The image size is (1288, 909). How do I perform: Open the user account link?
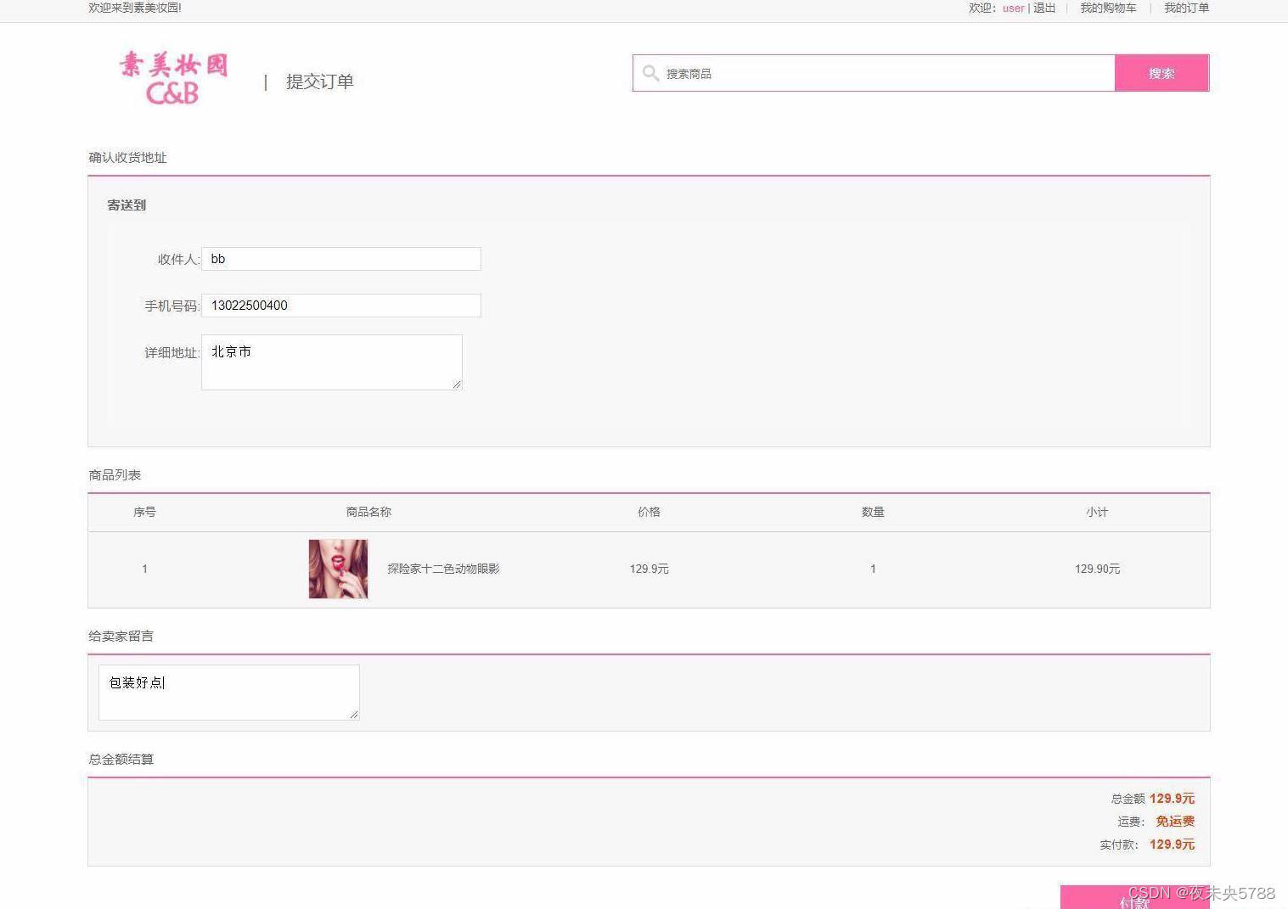tap(1013, 8)
